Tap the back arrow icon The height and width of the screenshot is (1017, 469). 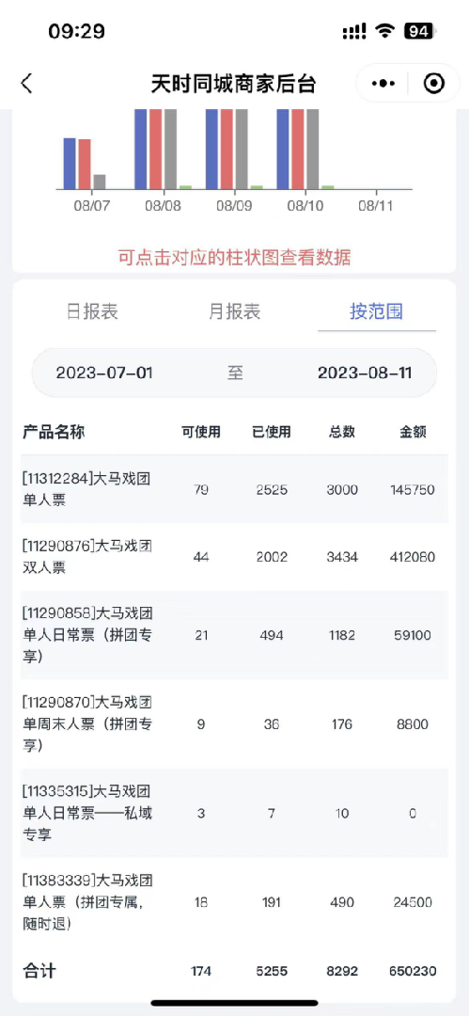click(26, 84)
